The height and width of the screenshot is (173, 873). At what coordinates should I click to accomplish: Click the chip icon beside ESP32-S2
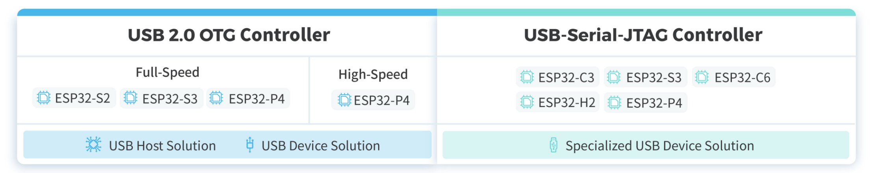[43, 98]
